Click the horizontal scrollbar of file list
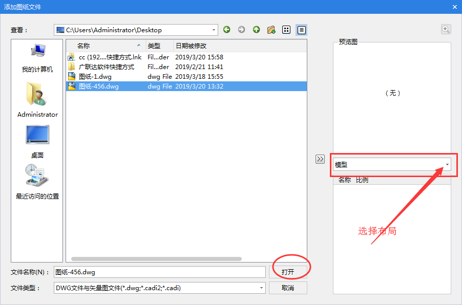Screen dimensions: 462x305 tap(156, 259)
